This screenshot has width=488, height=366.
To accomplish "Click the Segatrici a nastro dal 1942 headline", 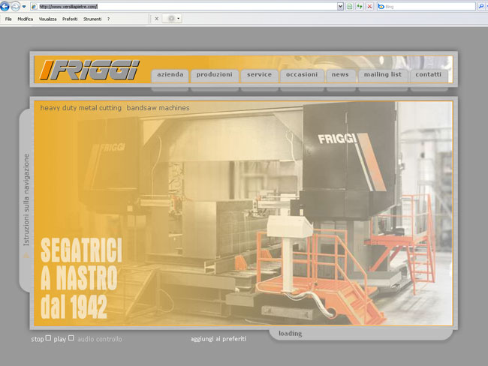I will click(x=81, y=277).
